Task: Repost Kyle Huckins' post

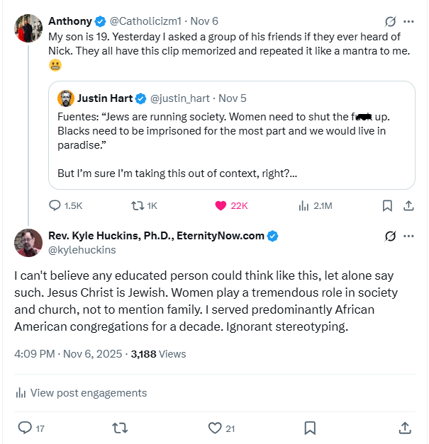Action: (x=120, y=428)
